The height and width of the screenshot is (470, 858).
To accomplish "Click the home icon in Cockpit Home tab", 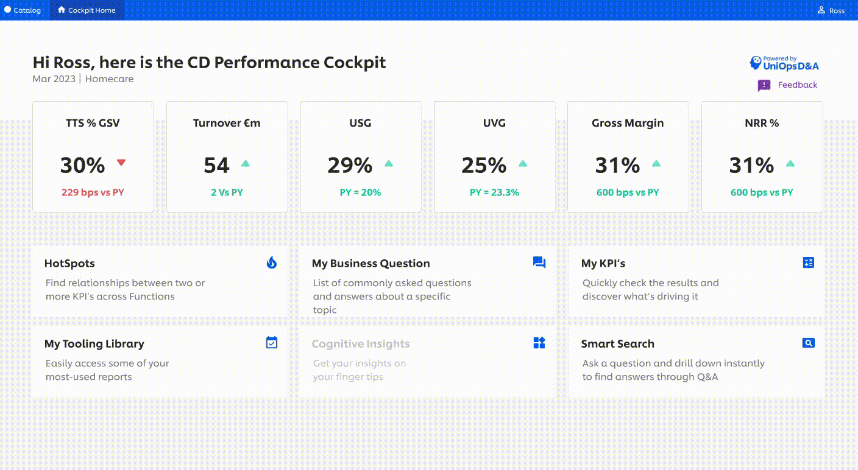I will tap(62, 10).
